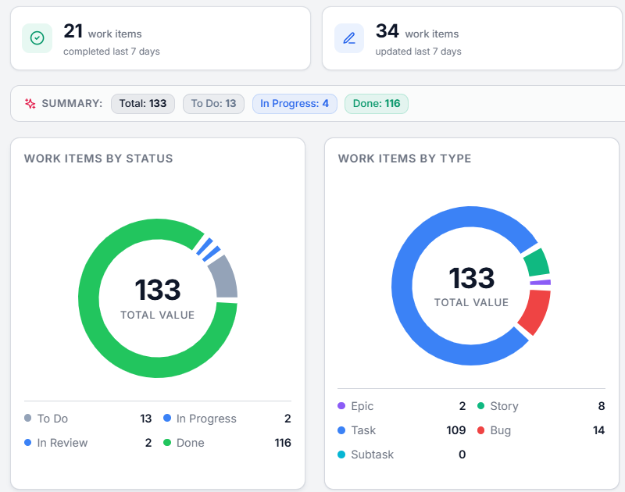625x492 pixels.
Task: Click the blue Task legend dot
Action: [x=341, y=430]
